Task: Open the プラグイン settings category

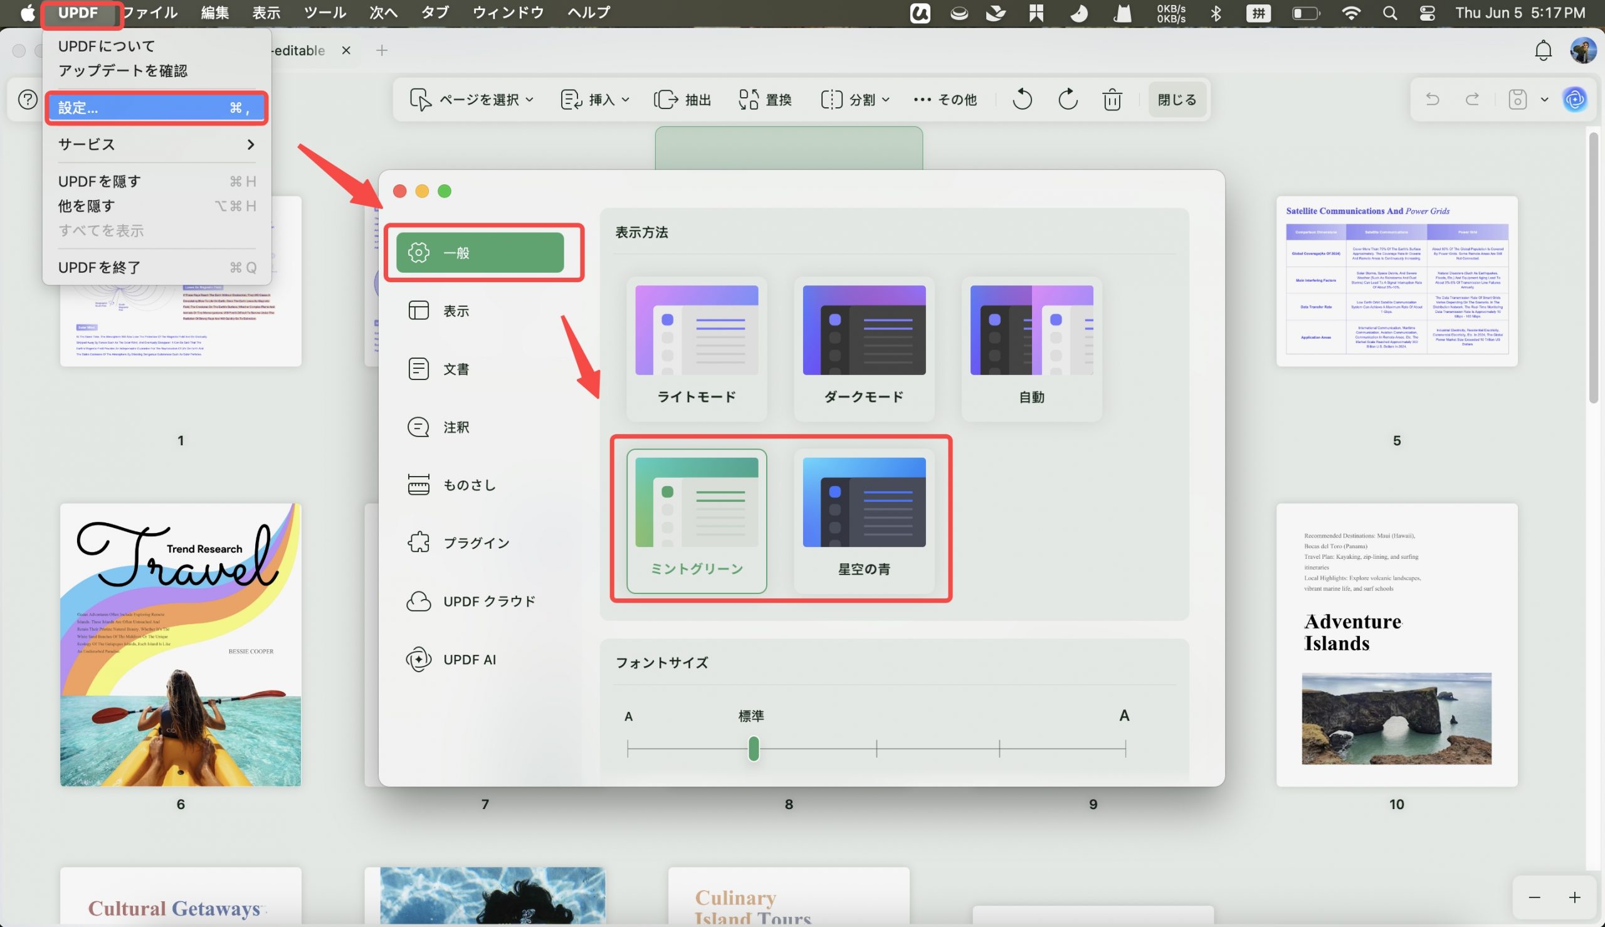Action: 480,543
